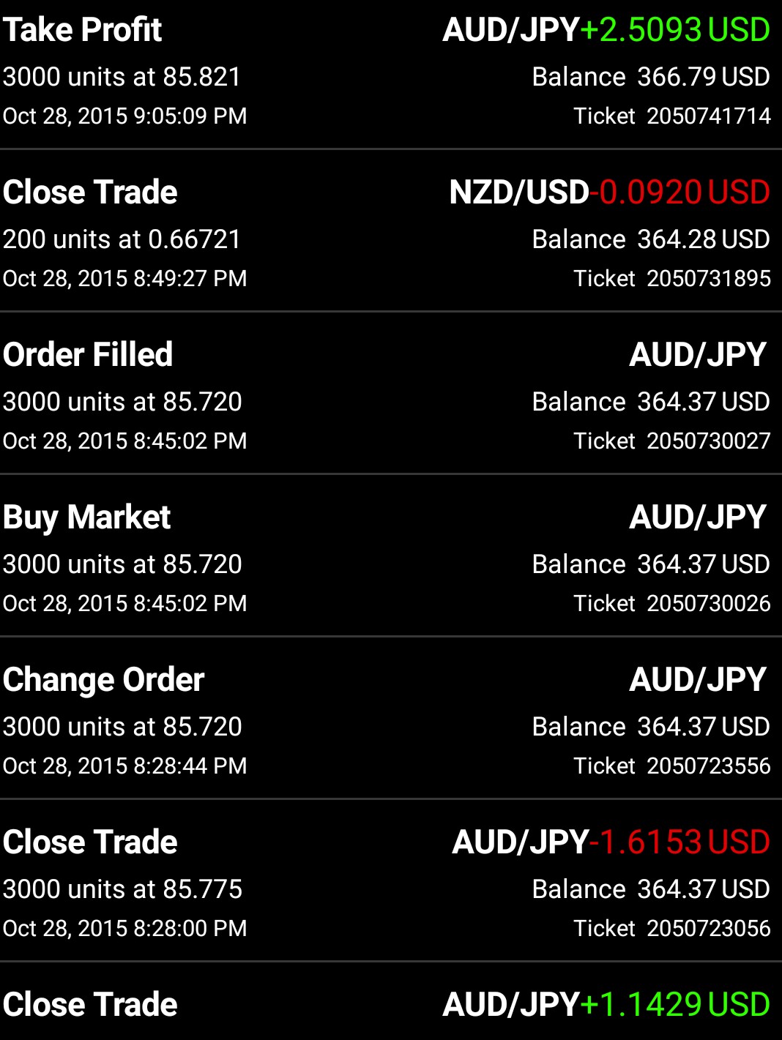Select ticket number 2050723056
This screenshot has width=782, height=1040.
point(708,928)
